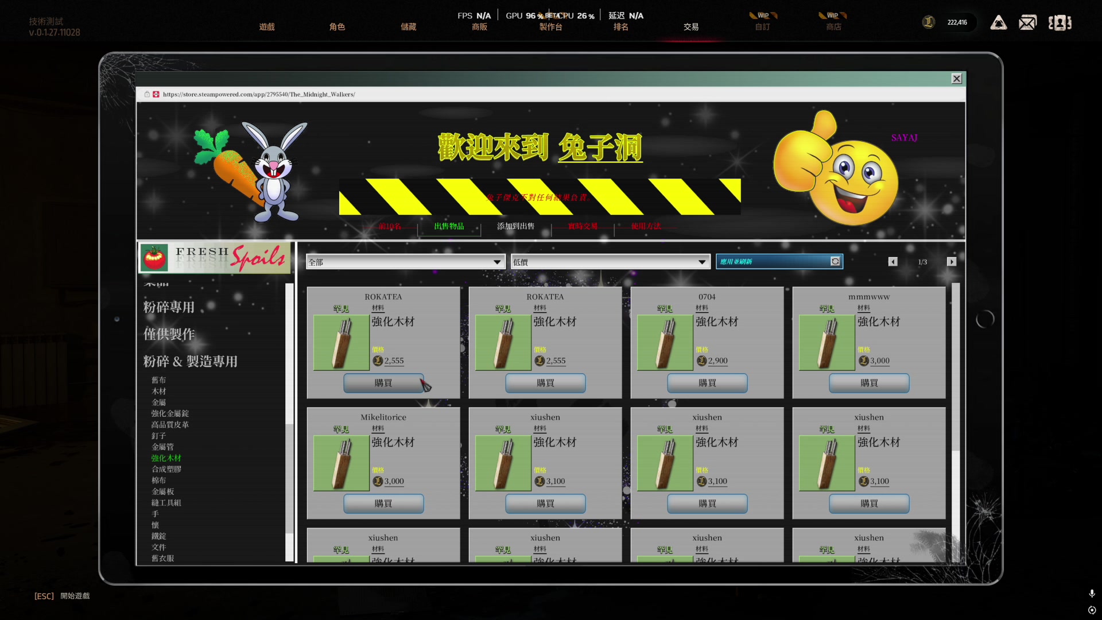
Task: Open the 交易 top menu
Action: 691,27
